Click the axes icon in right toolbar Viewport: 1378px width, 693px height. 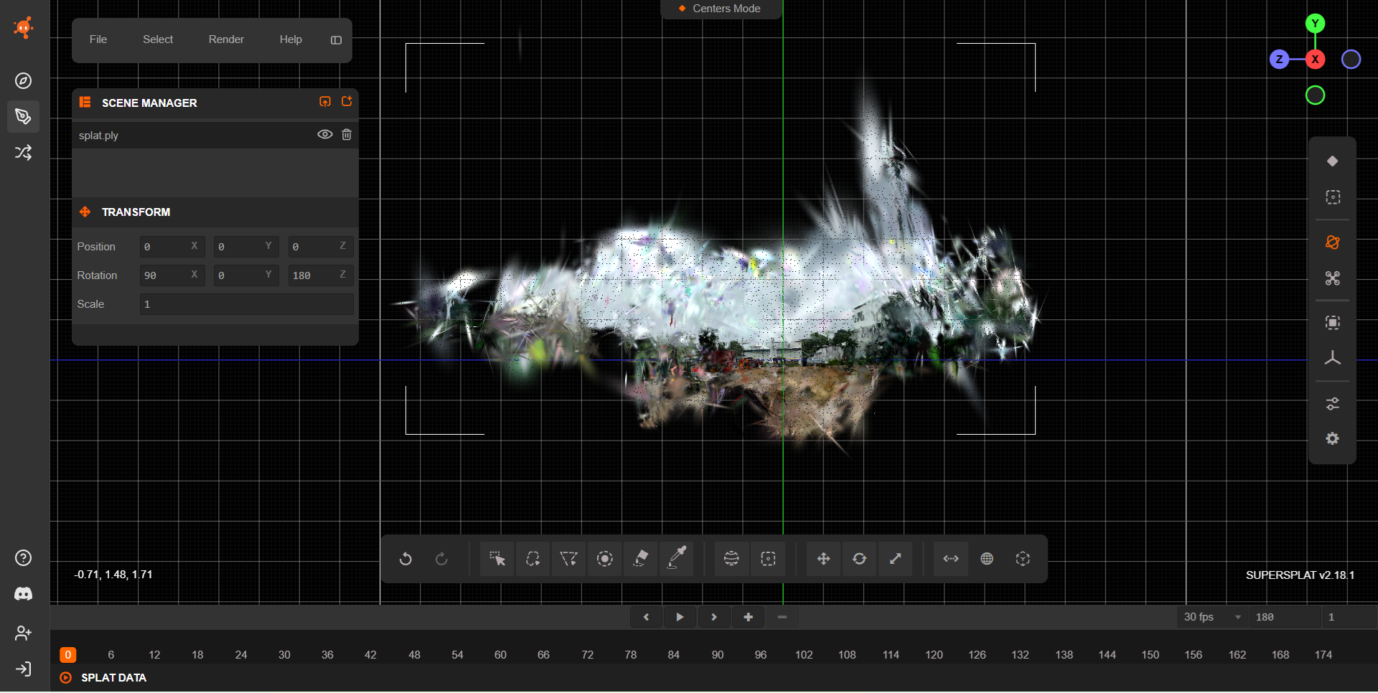click(1332, 358)
